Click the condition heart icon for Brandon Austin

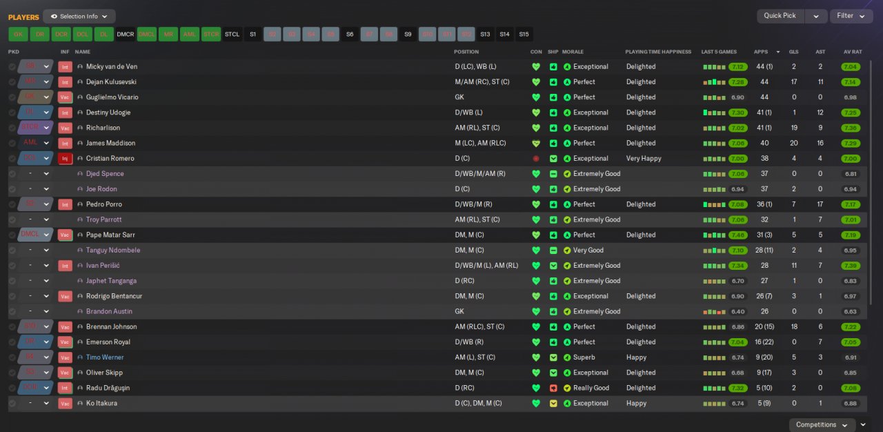coord(536,312)
